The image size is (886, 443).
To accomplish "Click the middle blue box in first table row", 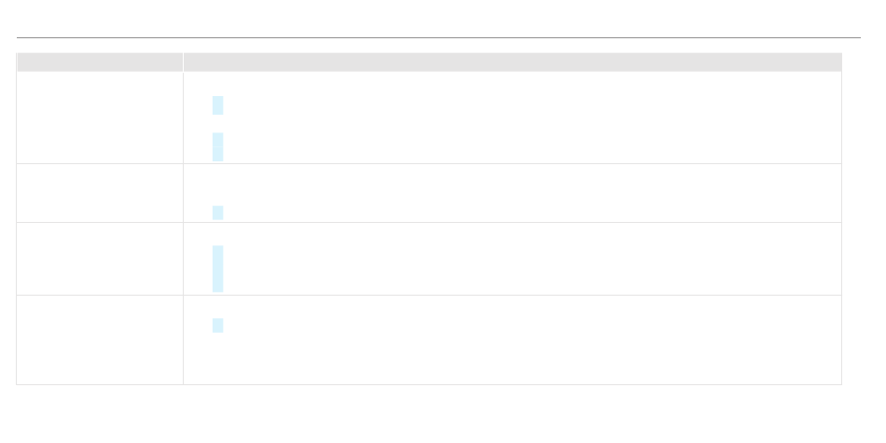I will click(217, 140).
